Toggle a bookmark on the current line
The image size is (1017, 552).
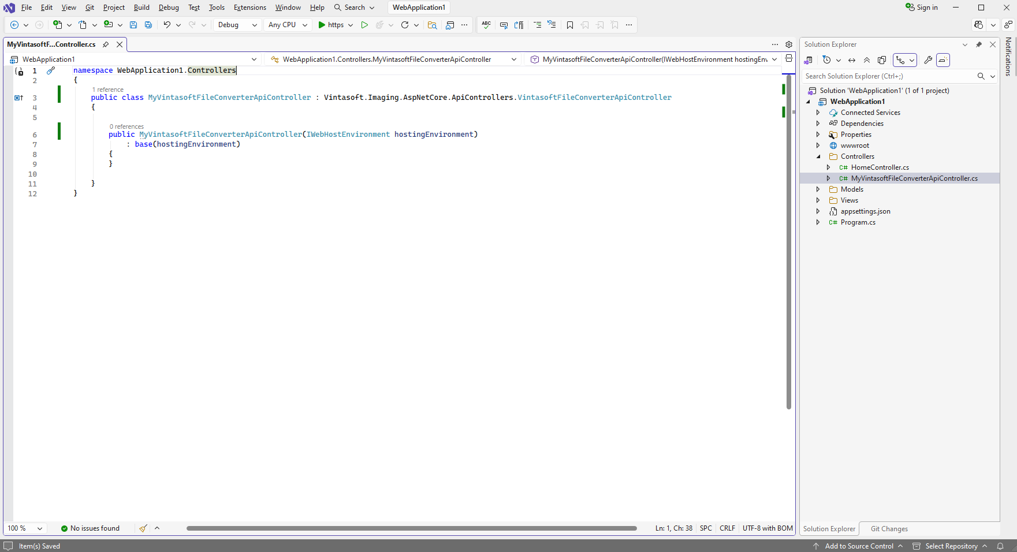click(570, 25)
